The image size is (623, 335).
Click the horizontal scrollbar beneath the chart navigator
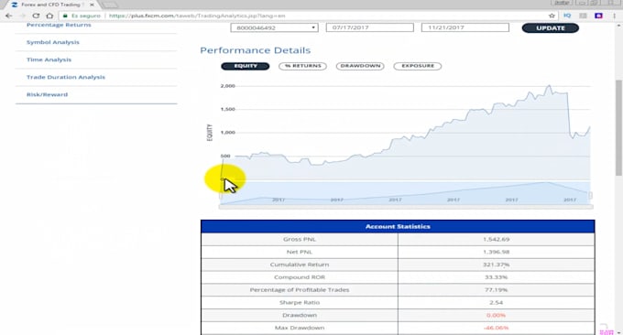point(406,206)
